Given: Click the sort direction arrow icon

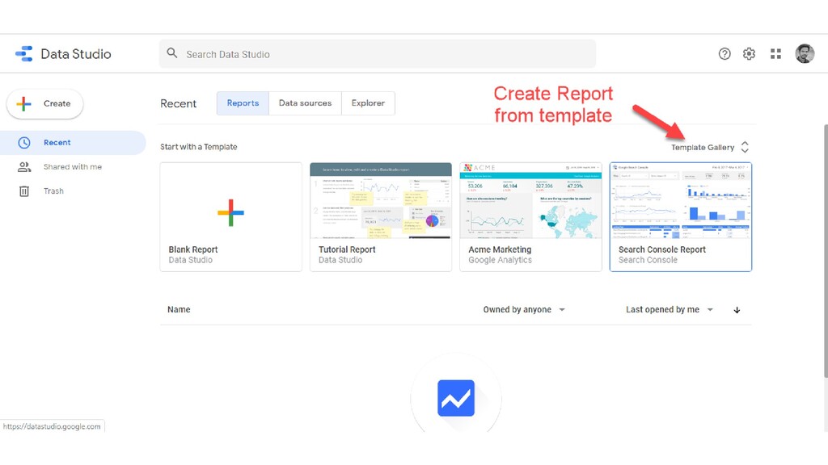Looking at the screenshot, I should (737, 310).
